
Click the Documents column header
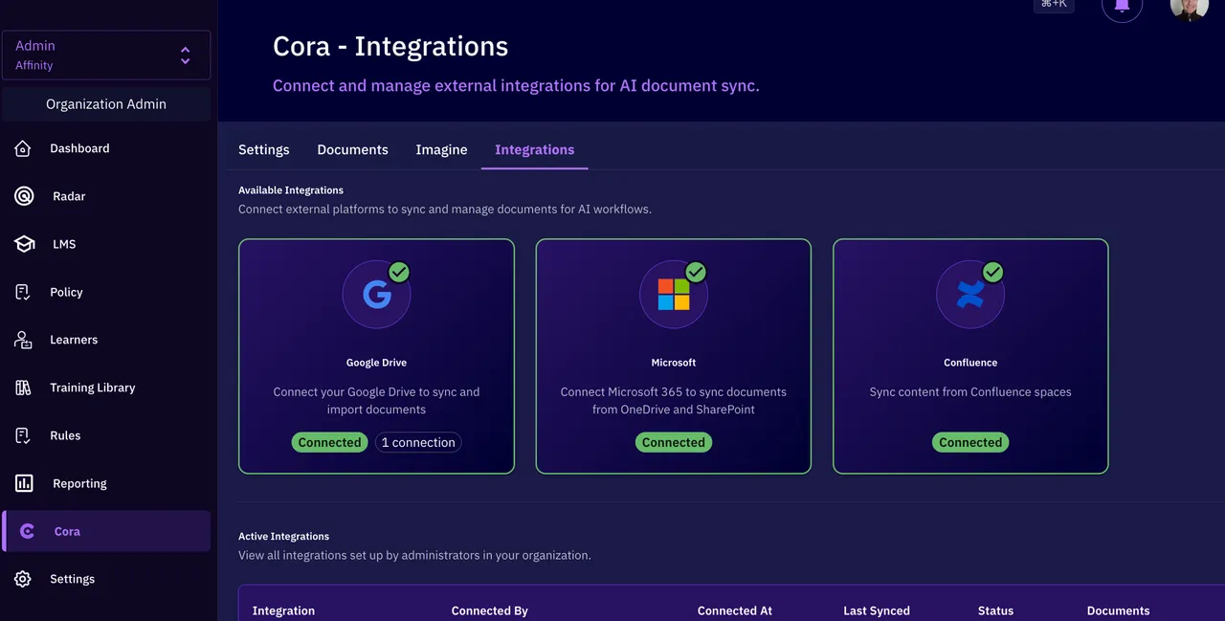coord(1118,610)
